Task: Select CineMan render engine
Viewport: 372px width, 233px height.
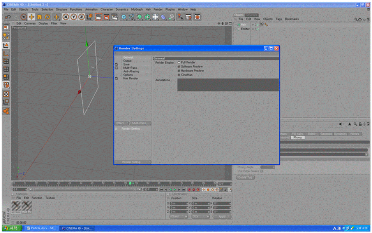Action: pyautogui.click(x=179, y=75)
